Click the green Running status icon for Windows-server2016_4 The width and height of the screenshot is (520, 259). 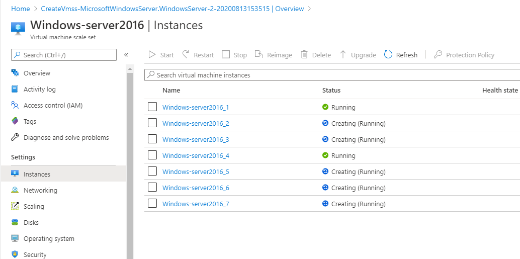[x=325, y=155]
